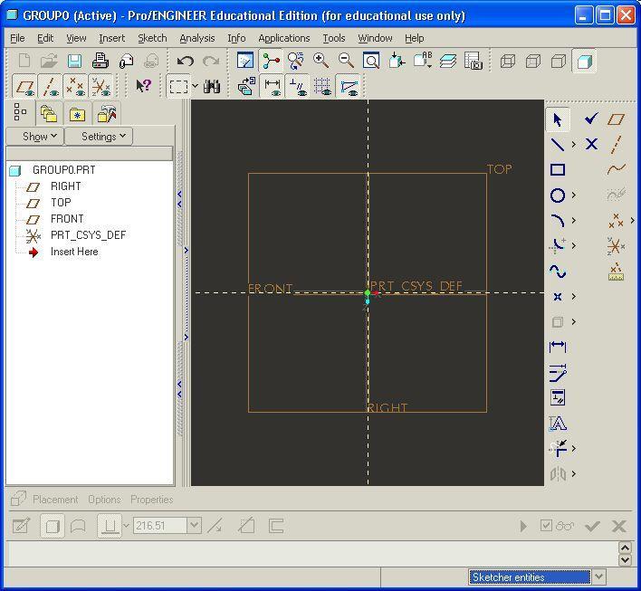Click Wireframe display mode icon
Viewport: 641px width, 591px height.
[x=508, y=62]
